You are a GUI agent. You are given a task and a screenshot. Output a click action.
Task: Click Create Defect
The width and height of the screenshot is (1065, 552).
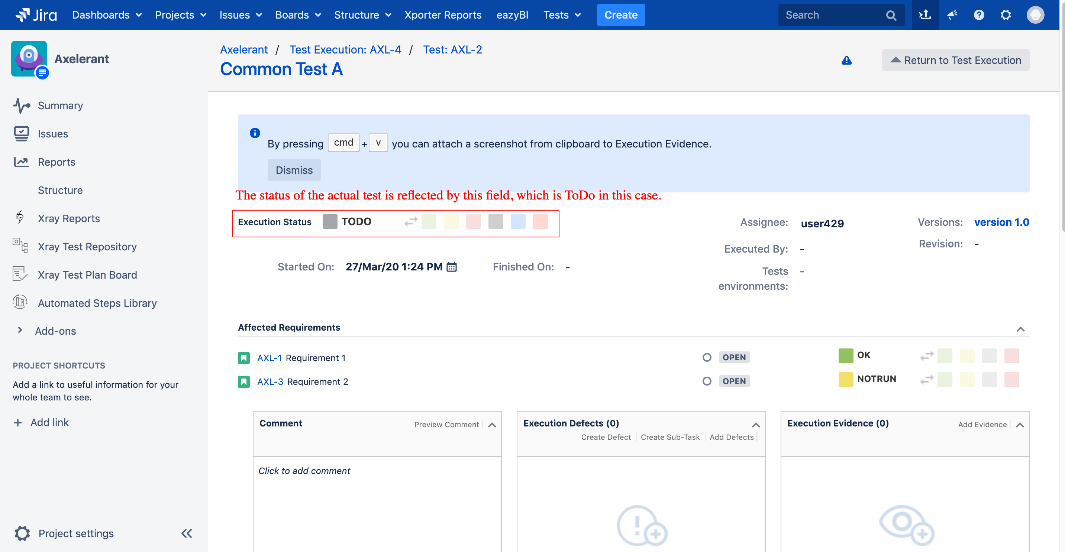point(606,437)
